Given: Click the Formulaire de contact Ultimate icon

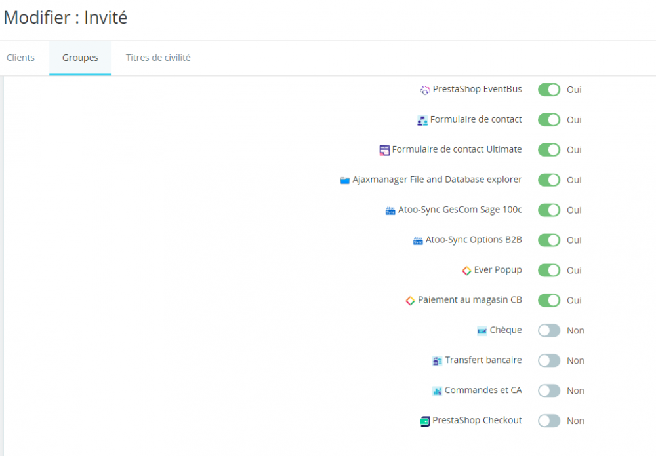Looking at the screenshot, I should click(x=384, y=149).
